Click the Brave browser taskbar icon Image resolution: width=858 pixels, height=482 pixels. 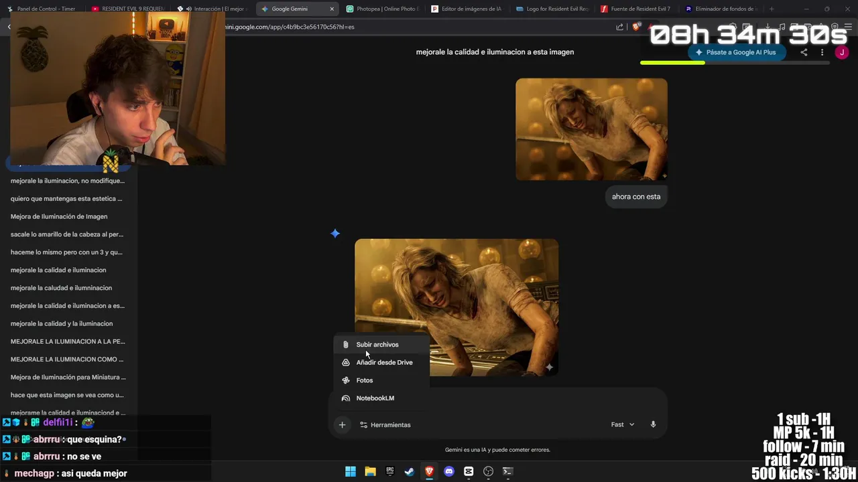click(429, 471)
